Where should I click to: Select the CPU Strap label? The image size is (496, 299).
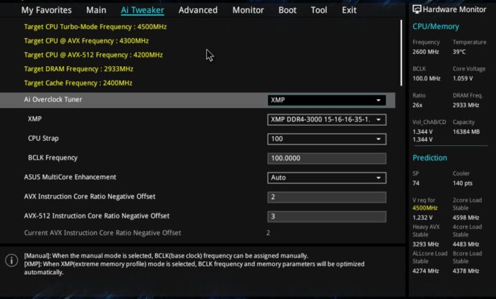click(43, 138)
